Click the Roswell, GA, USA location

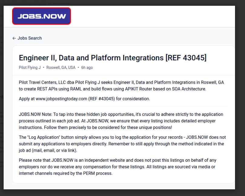click(61, 67)
